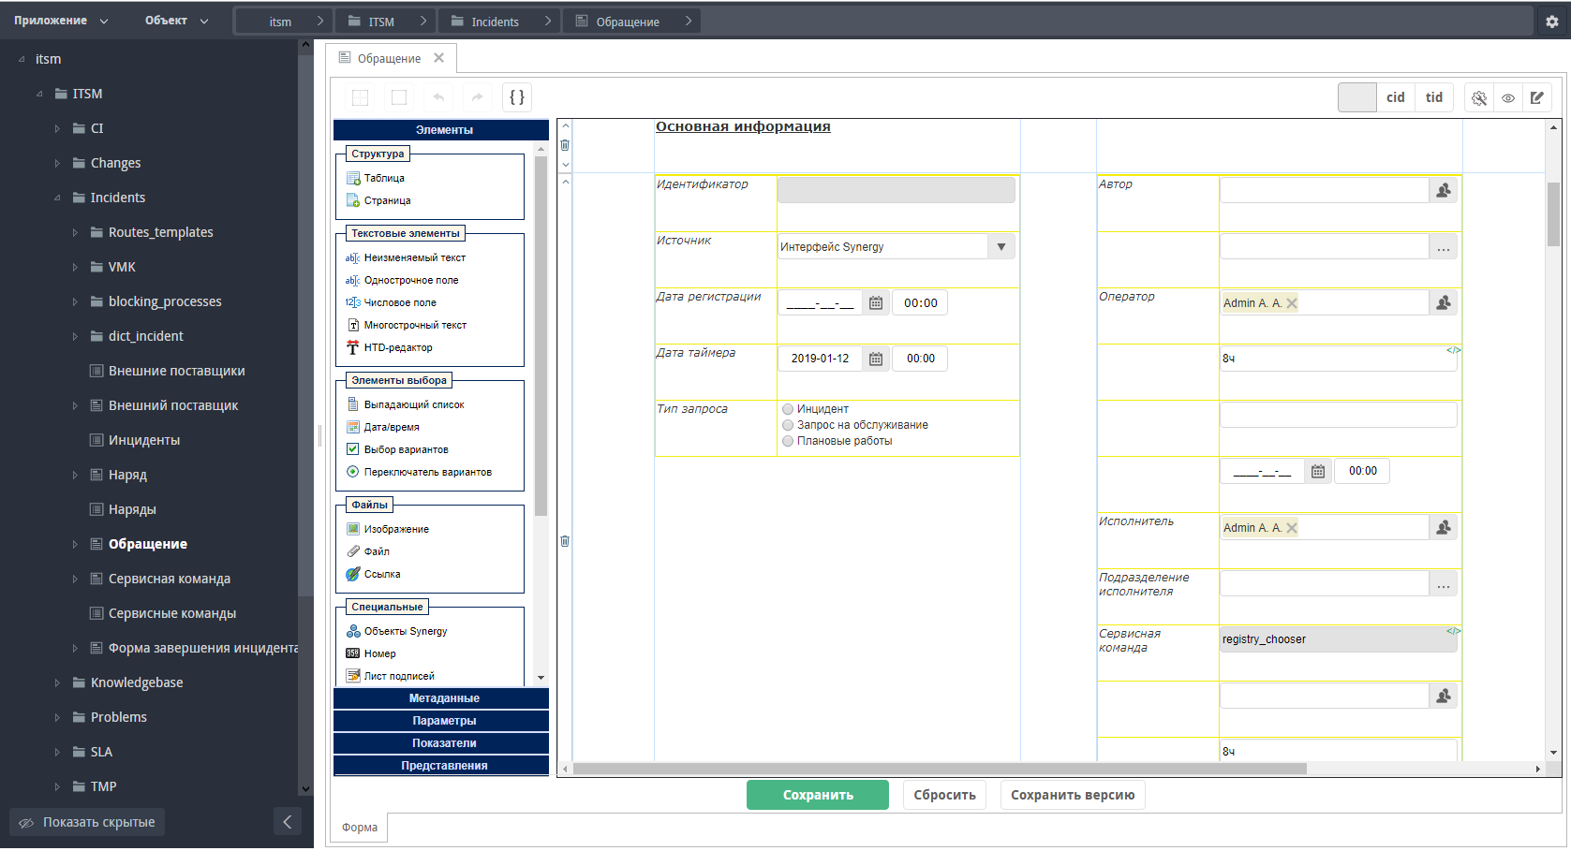1571x851 pixels.
Task: Select the Инцидент radio option
Action: pos(788,409)
